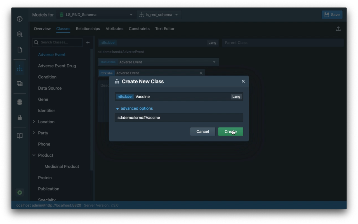Click Cancel in Create New Class dialog
Viewport: 358px width, 224px height.
pyautogui.click(x=202, y=132)
